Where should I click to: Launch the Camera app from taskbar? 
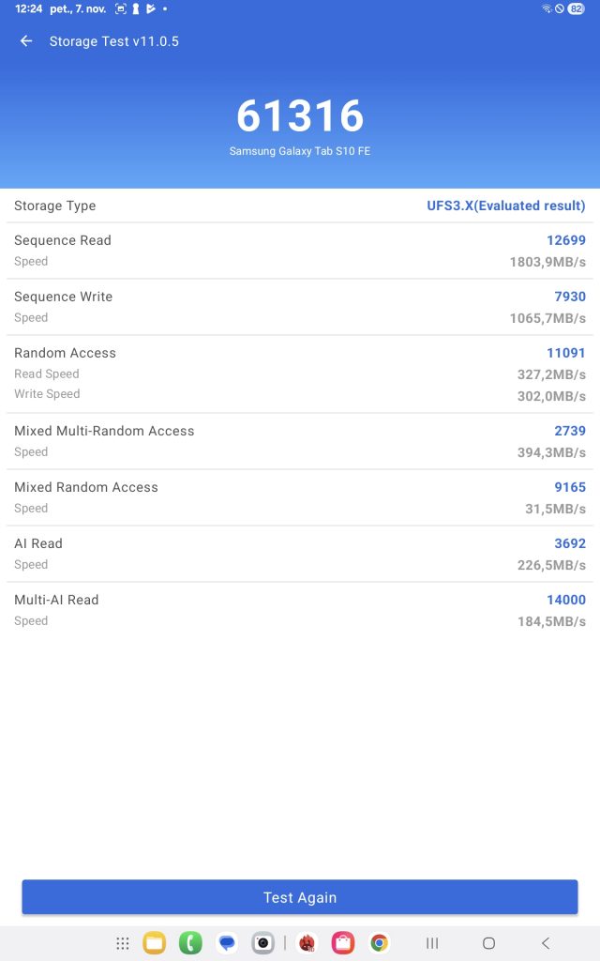pyautogui.click(x=263, y=943)
